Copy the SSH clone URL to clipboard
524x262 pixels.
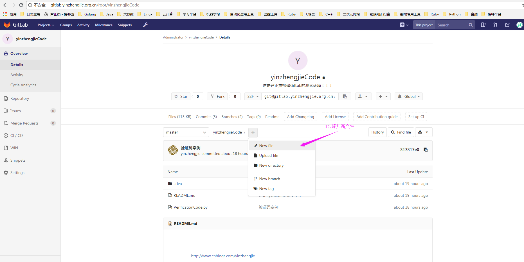point(345,96)
